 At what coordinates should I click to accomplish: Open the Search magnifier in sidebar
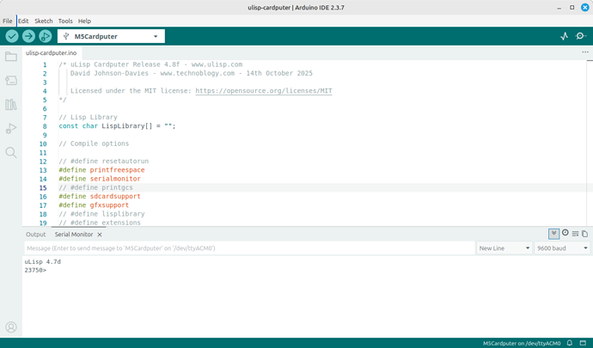coord(11,153)
